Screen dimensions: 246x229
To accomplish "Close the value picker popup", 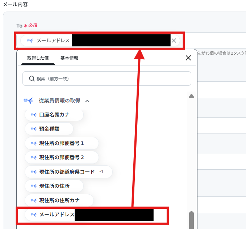I will coord(188,58).
